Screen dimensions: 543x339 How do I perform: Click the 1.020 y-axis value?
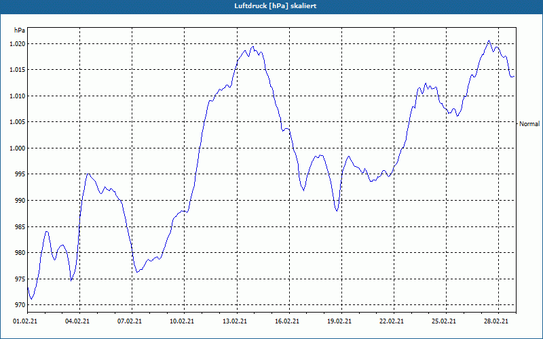coord(18,44)
